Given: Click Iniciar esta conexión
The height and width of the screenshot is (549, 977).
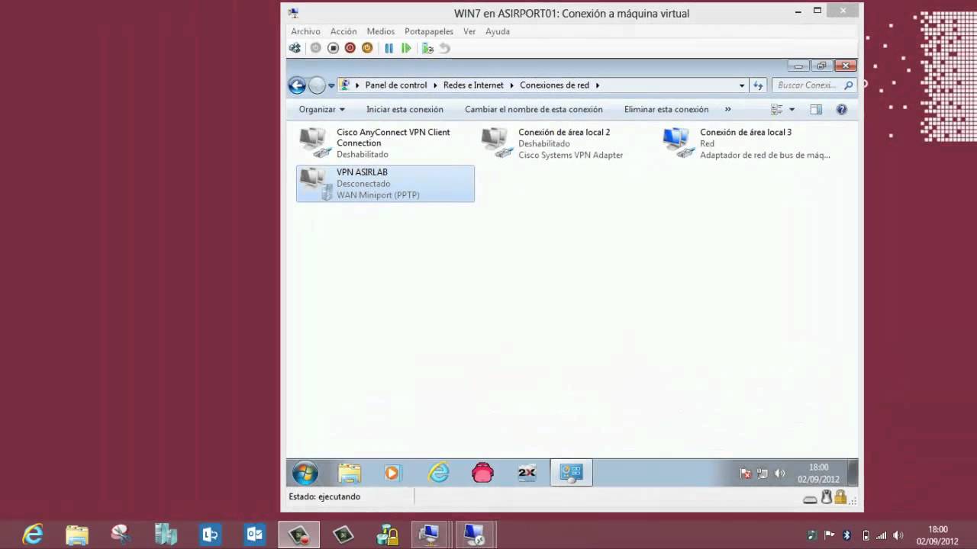Looking at the screenshot, I should [x=405, y=109].
